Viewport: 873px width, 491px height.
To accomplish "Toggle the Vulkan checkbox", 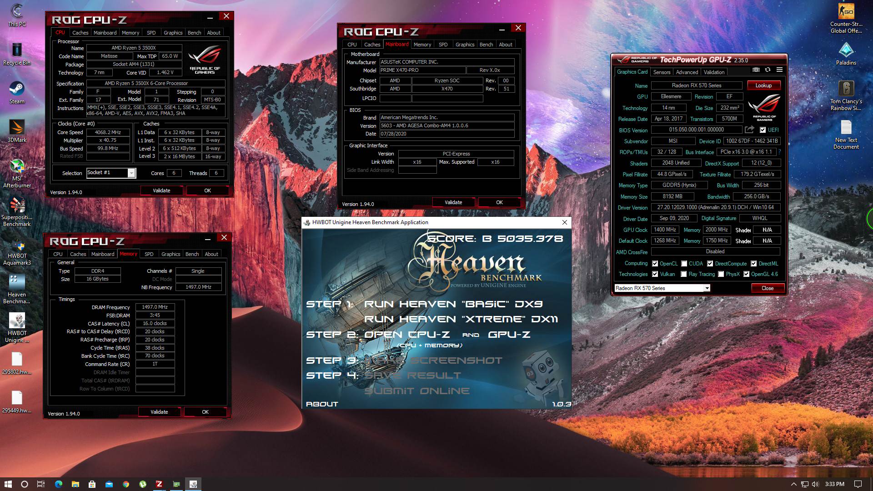I will [655, 274].
